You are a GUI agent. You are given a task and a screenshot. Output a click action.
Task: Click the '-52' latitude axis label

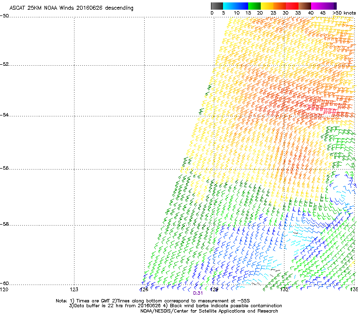[x=4, y=64]
